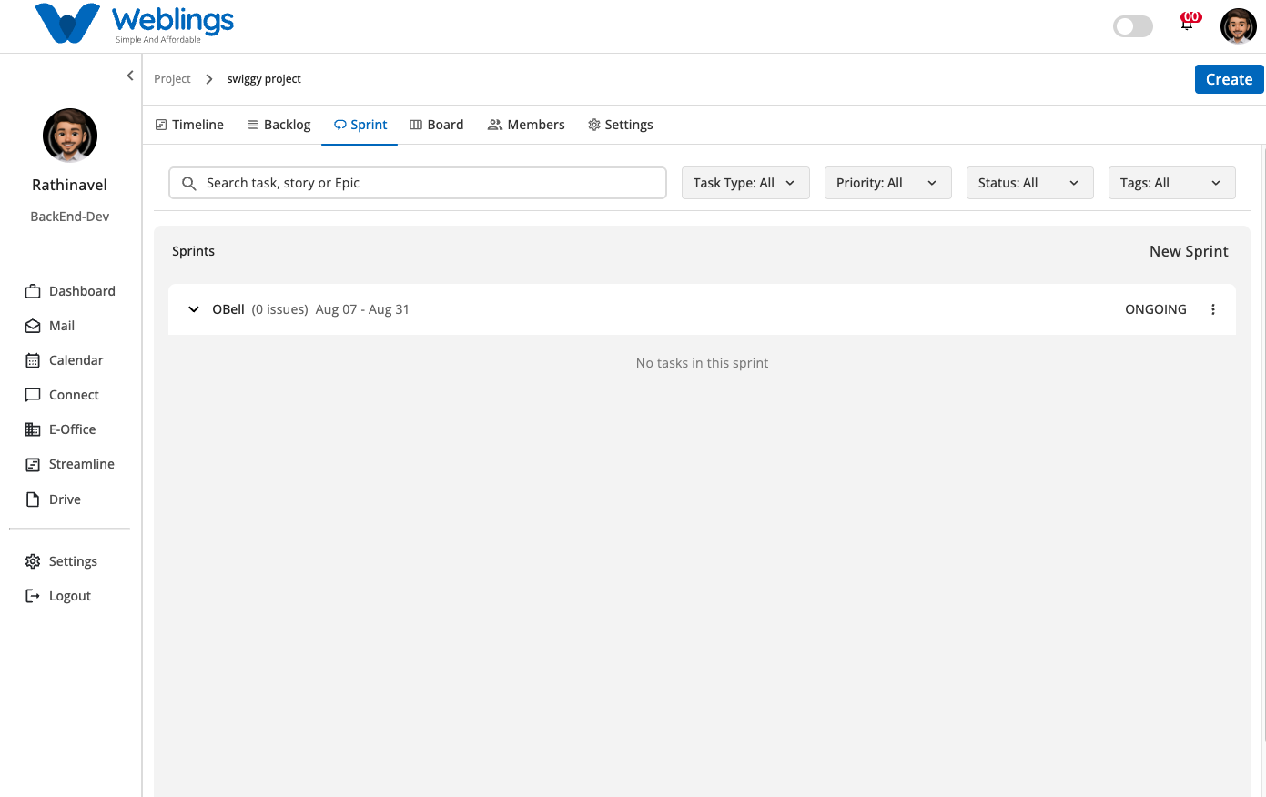Go to the Project breadcrumb link
1266x797 pixels.
click(172, 79)
